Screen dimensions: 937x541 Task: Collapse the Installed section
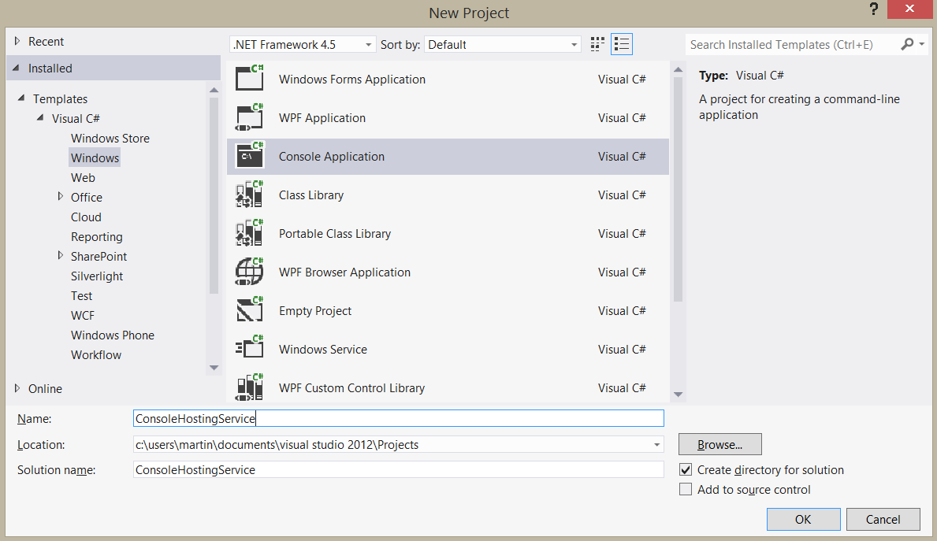coord(16,68)
